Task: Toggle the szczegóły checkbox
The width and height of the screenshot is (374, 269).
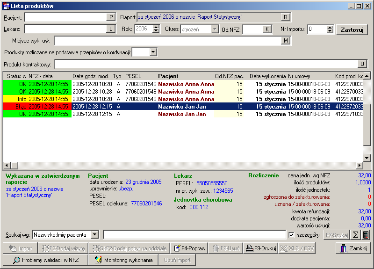Action: point(291,235)
